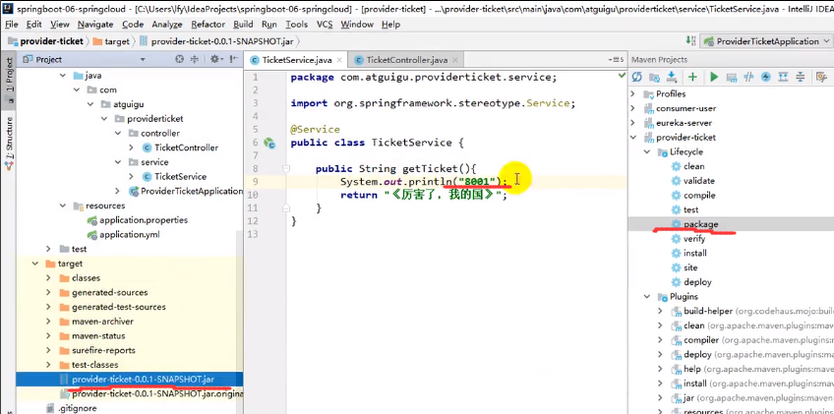Click Execute Maven Goal icon

pos(732,77)
